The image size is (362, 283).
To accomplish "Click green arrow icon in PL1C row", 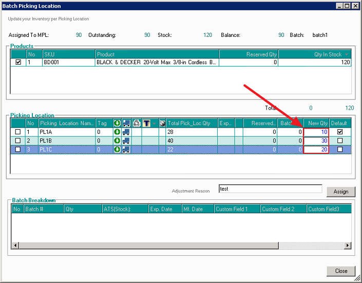I will [x=117, y=149].
